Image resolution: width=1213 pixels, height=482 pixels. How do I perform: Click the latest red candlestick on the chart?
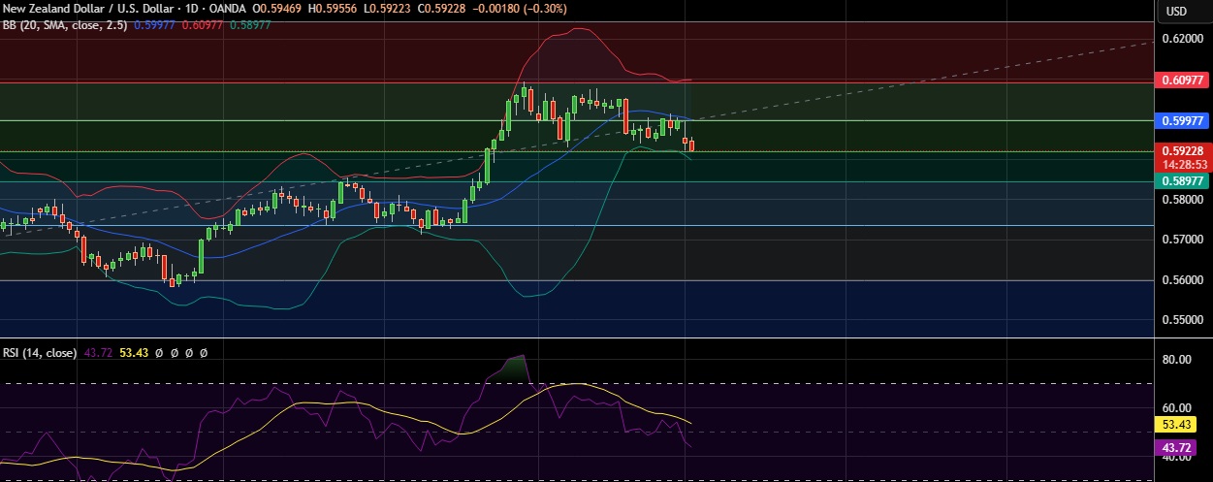click(692, 145)
